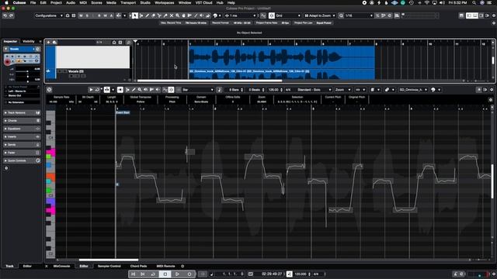The width and height of the screenshot is (497, 279).
Task: Click the transport Play button
Action: coord(177,274)
